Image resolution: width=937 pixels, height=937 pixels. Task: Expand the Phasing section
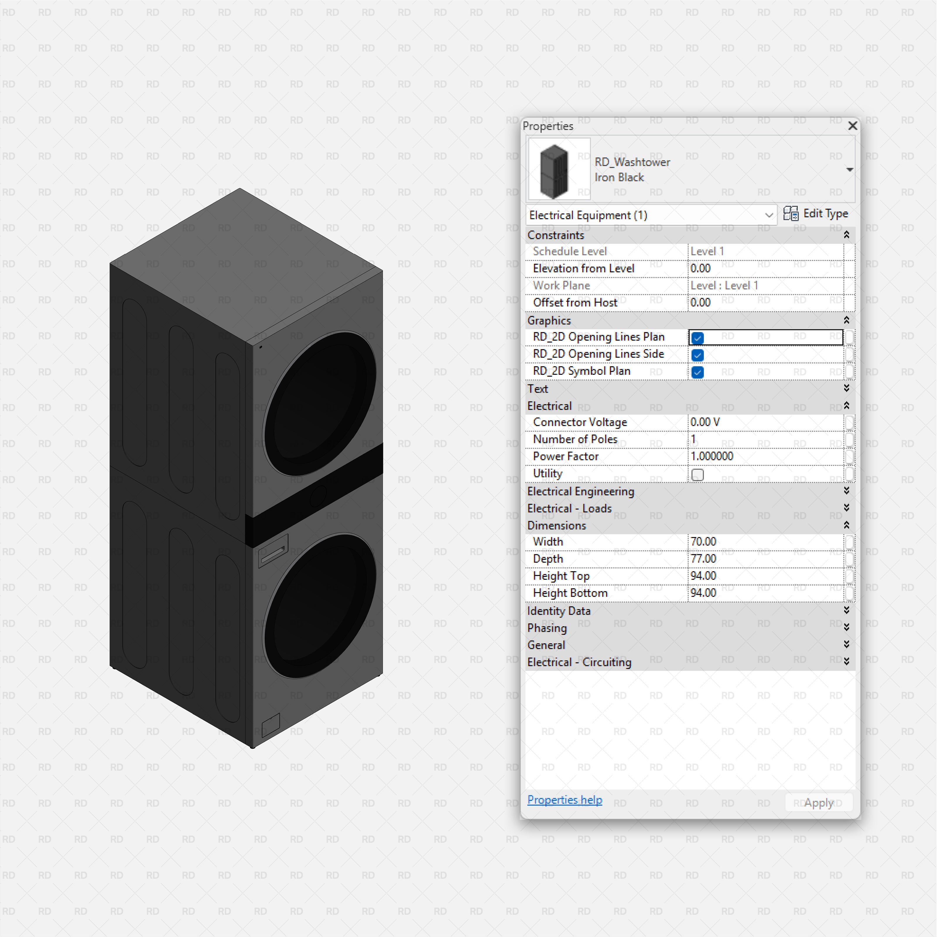tap(846, 627)
